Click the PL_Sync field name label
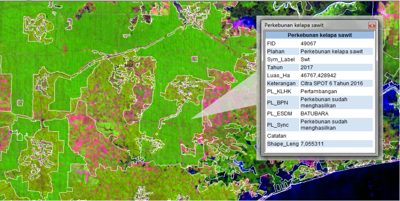 [278, 125]
